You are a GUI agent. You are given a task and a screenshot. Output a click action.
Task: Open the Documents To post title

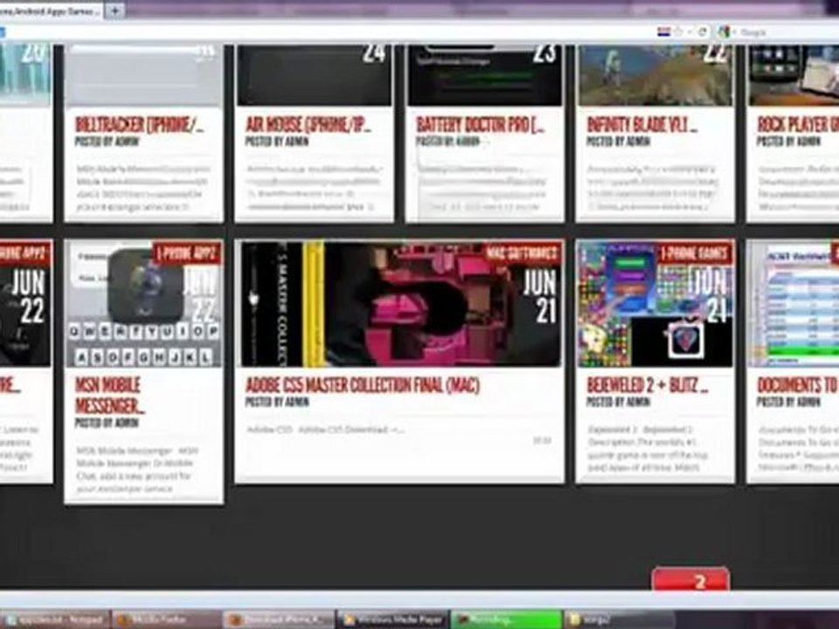(798, 385)
